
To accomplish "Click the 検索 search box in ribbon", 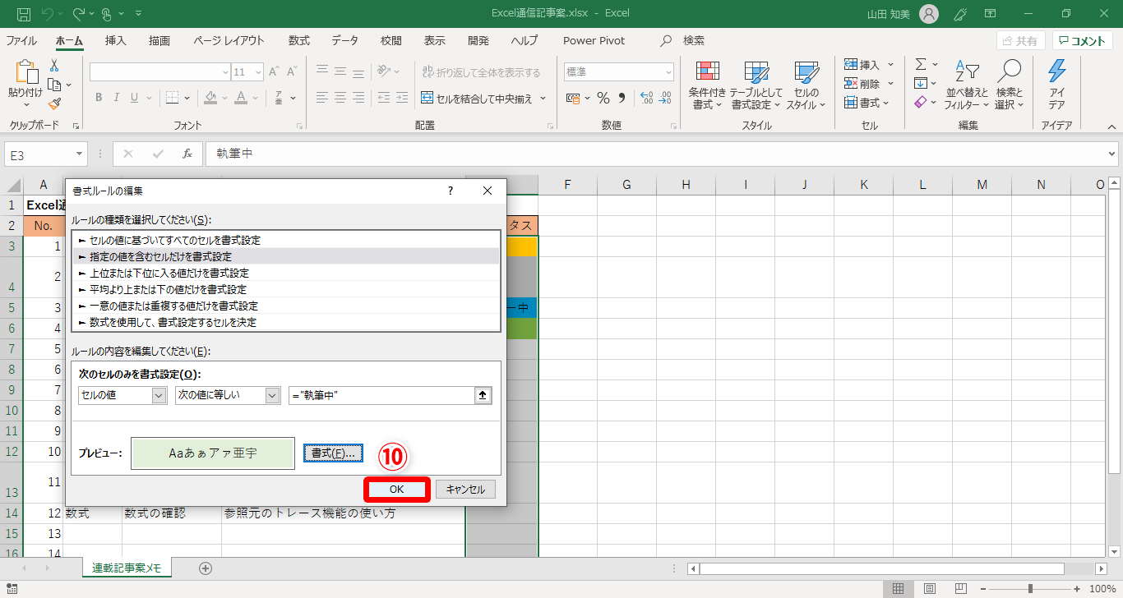I will pyautogui.click(x=682, y=40).
